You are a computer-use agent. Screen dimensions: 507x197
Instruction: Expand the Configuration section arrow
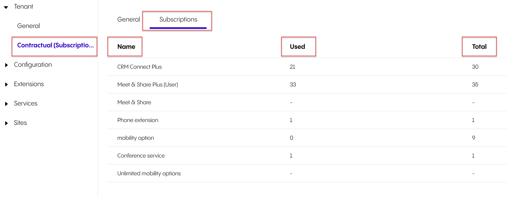click(x=6, y=65)
